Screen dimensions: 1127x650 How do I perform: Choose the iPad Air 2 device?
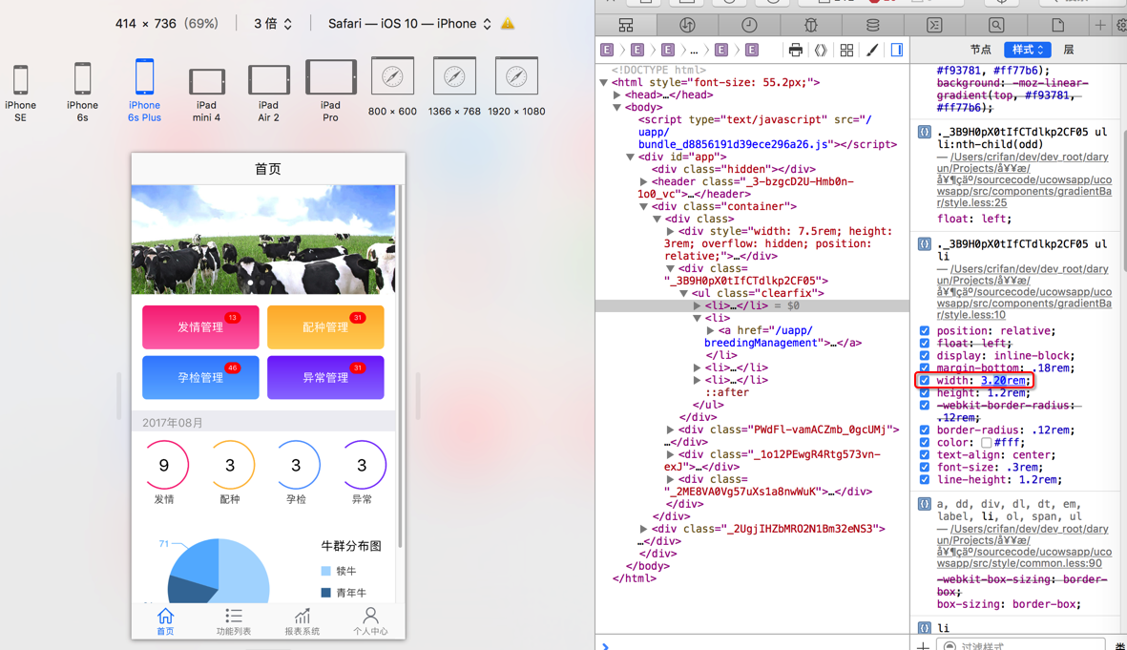[x=269, y=93]
